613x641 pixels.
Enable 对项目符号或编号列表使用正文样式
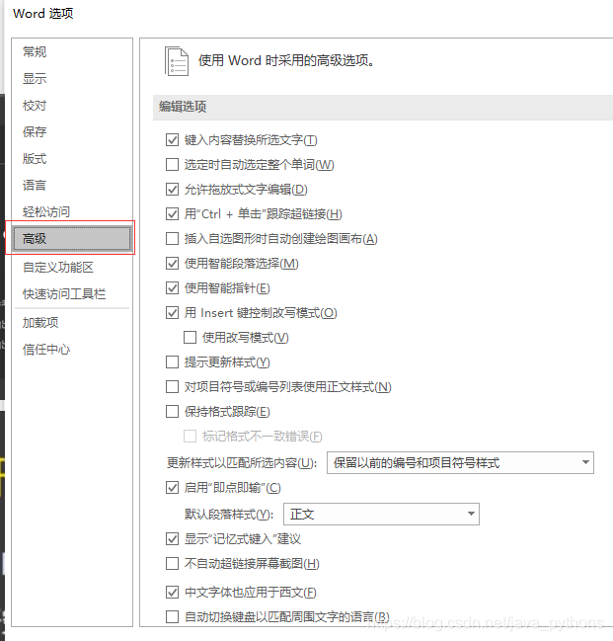point(172,386)
